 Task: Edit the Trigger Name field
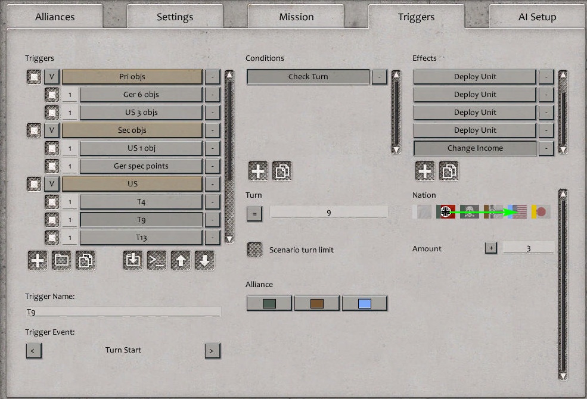pyautogui.click(x=123, y=311)
